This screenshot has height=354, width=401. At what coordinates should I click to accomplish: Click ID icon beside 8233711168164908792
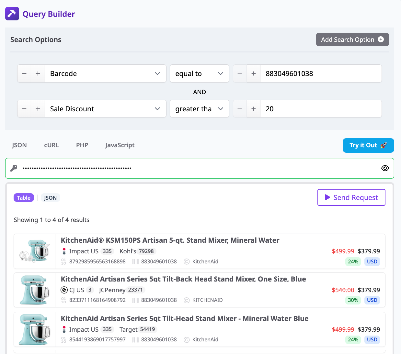pyautogui.click(x=63, y=300)
